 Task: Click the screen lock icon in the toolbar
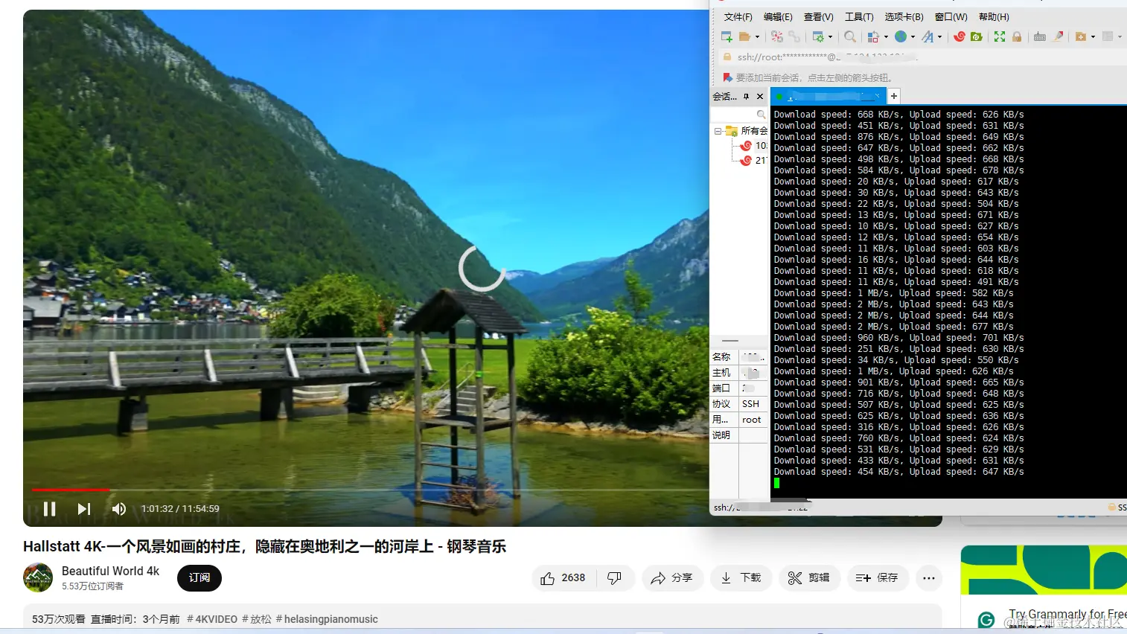1015,36
